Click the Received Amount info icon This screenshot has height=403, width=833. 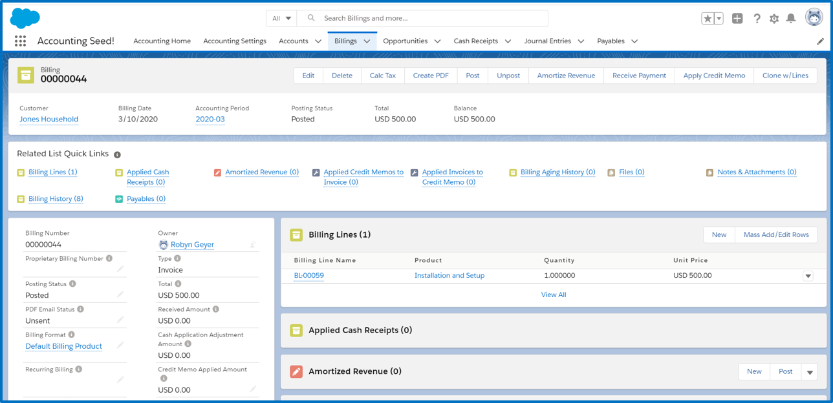[216, 309]
